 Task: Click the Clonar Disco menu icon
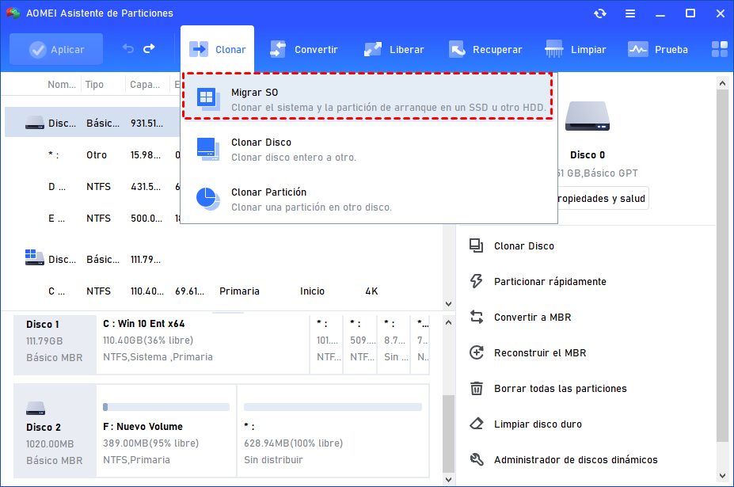click(207, 149)
